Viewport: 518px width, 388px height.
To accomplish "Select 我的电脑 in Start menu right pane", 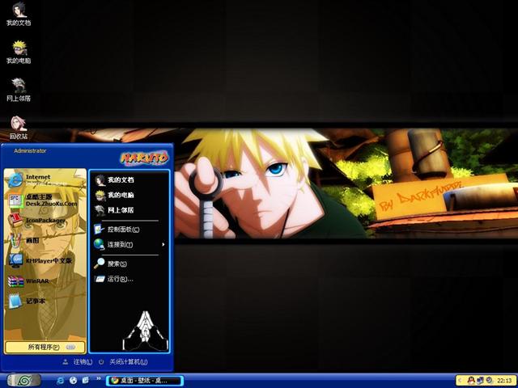I will 129,195.
